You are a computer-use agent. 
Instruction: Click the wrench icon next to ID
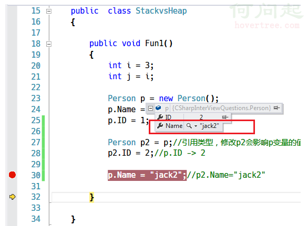click(160, 117)
